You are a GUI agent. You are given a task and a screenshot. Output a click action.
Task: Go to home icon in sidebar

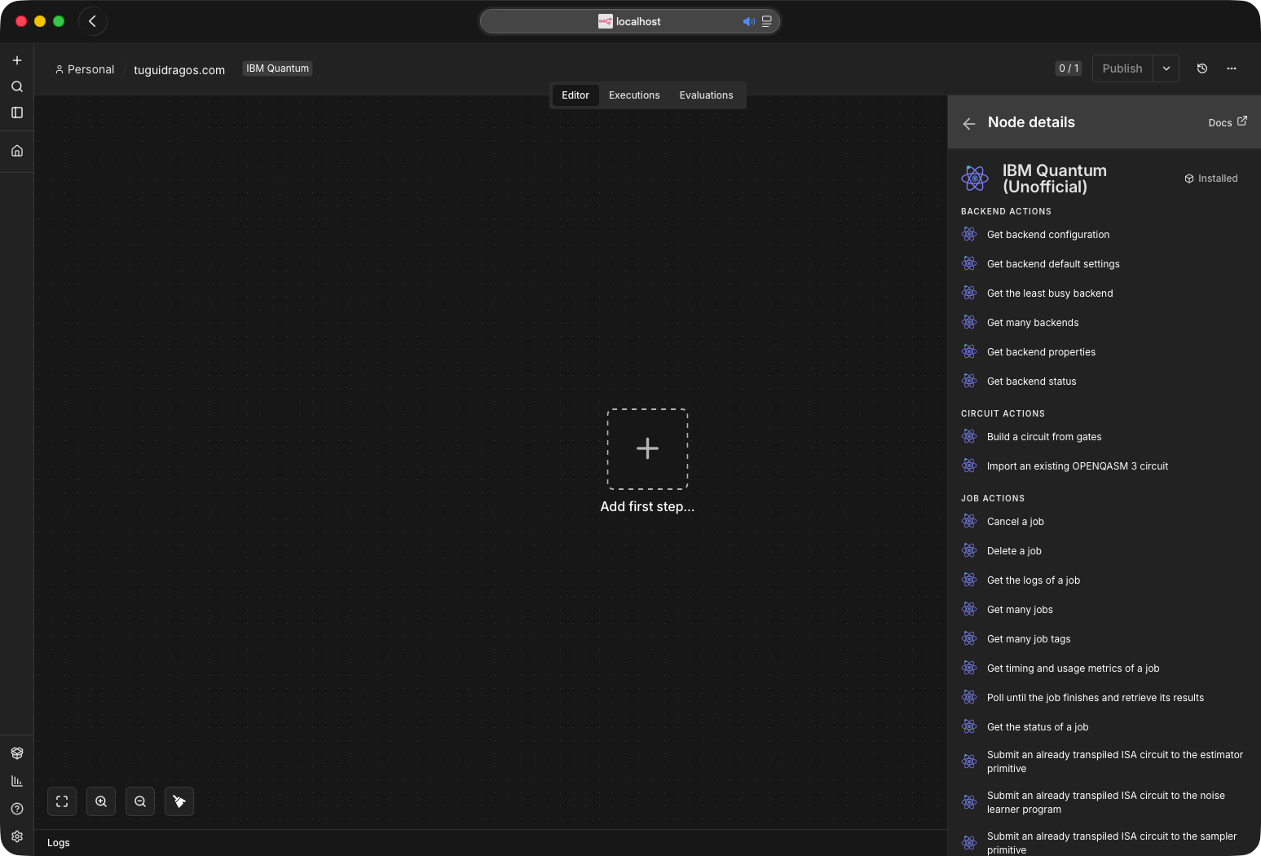click(17, 151)
